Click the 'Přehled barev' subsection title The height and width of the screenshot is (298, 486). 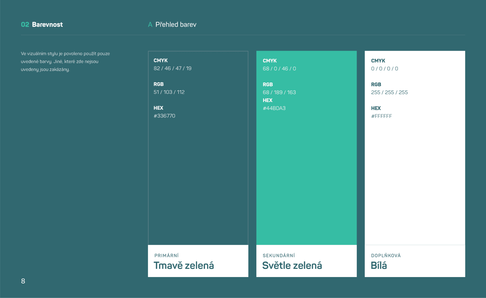point(176,25)
